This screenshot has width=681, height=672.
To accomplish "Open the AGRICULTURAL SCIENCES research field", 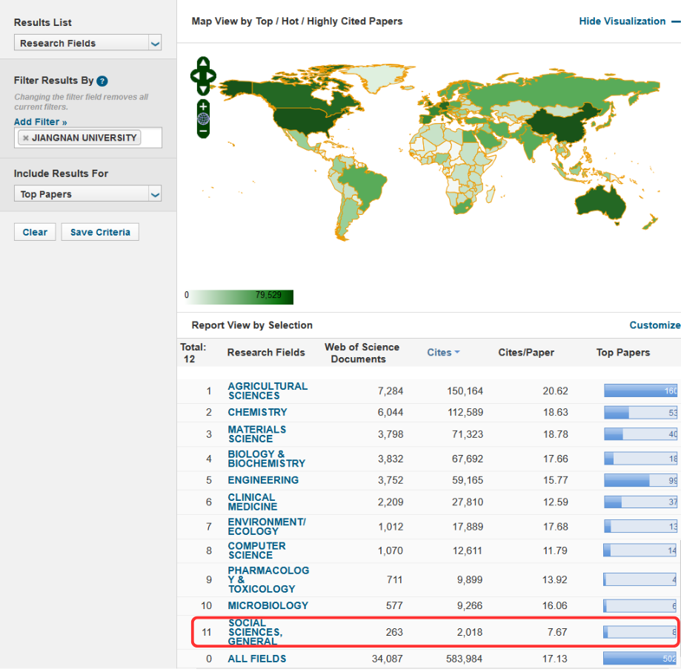I will (x=267, y=390).
